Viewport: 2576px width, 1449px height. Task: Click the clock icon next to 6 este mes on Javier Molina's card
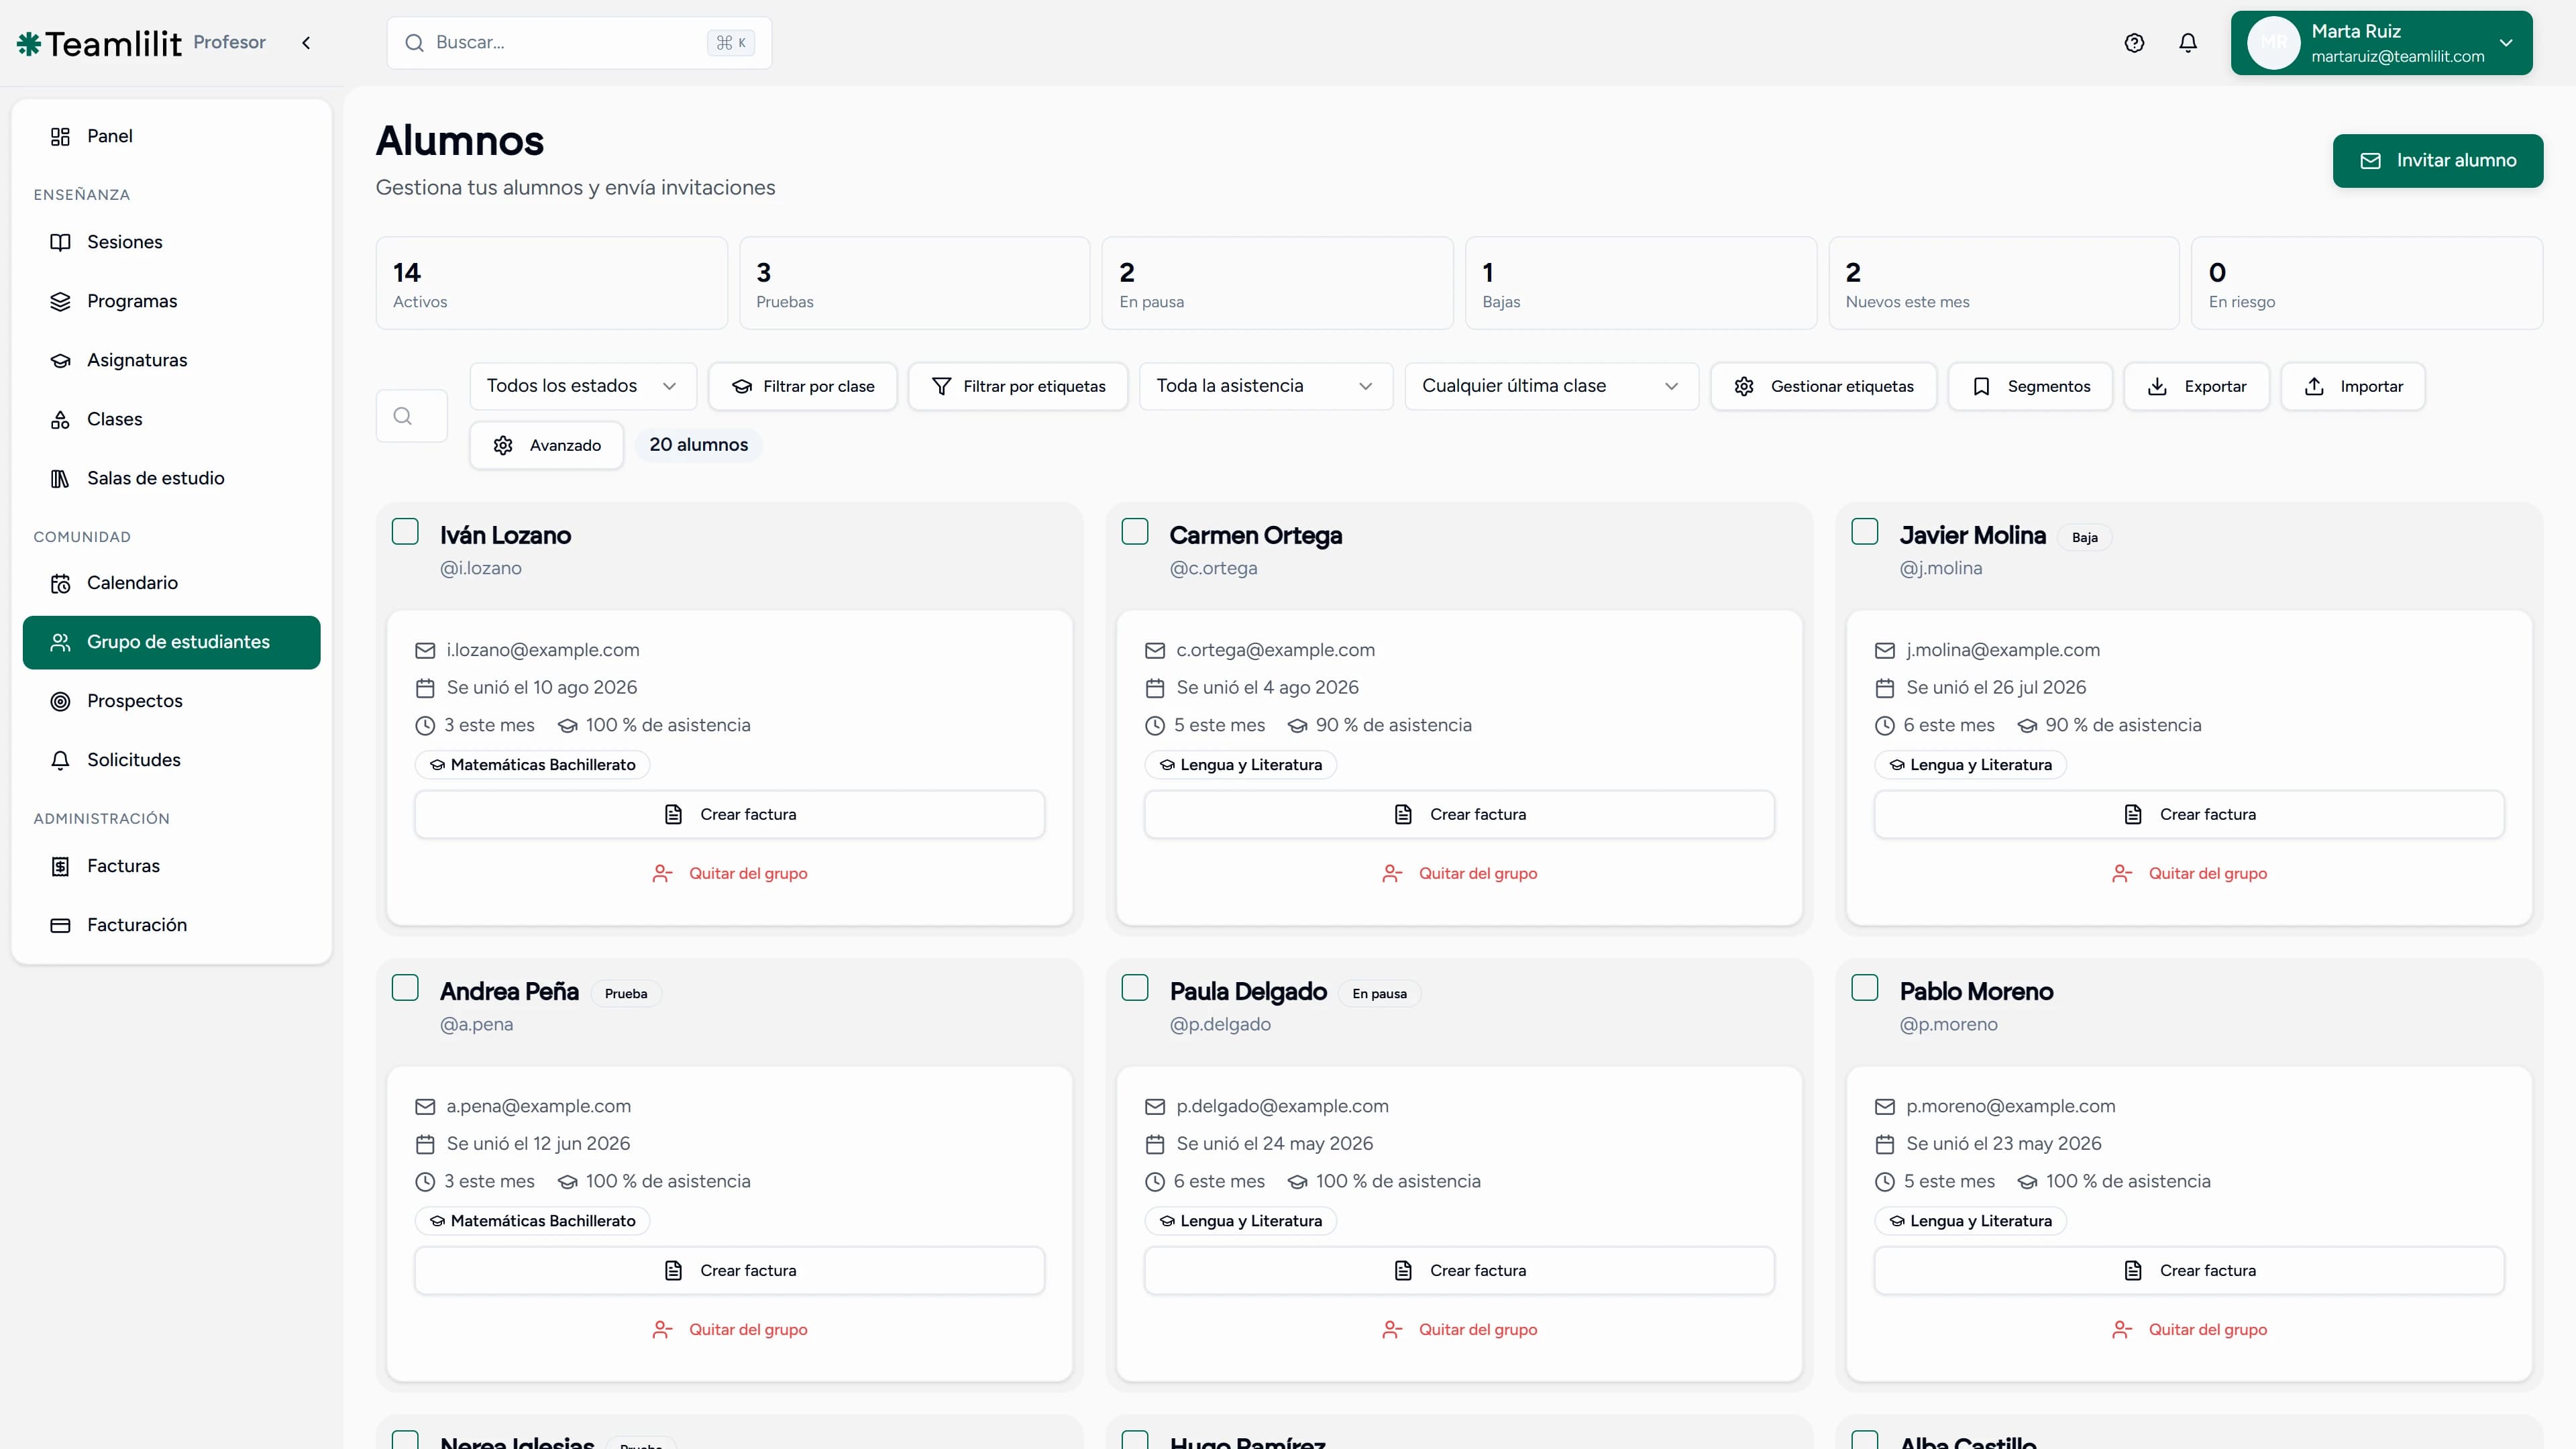click(1884, 725)
